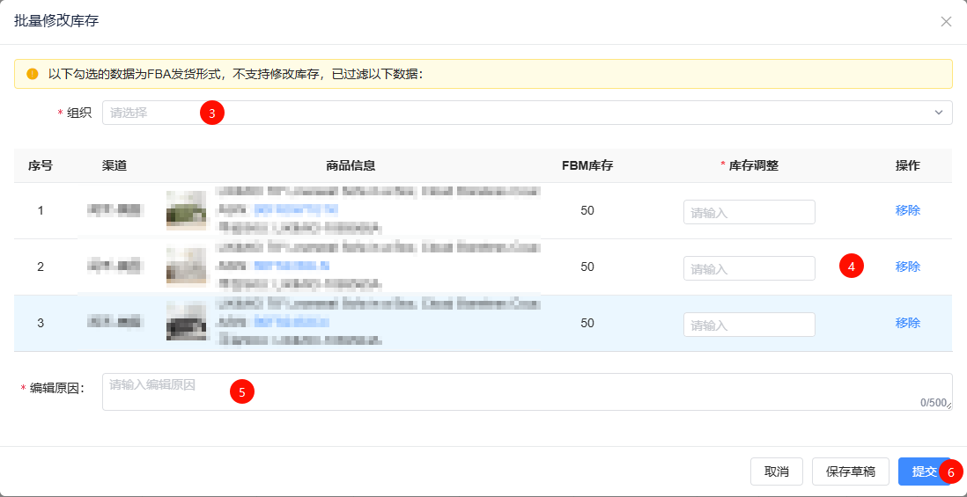Submit the form with 提交
The height and width of the screenshot is (497, 967).
[x=923, y=471]
